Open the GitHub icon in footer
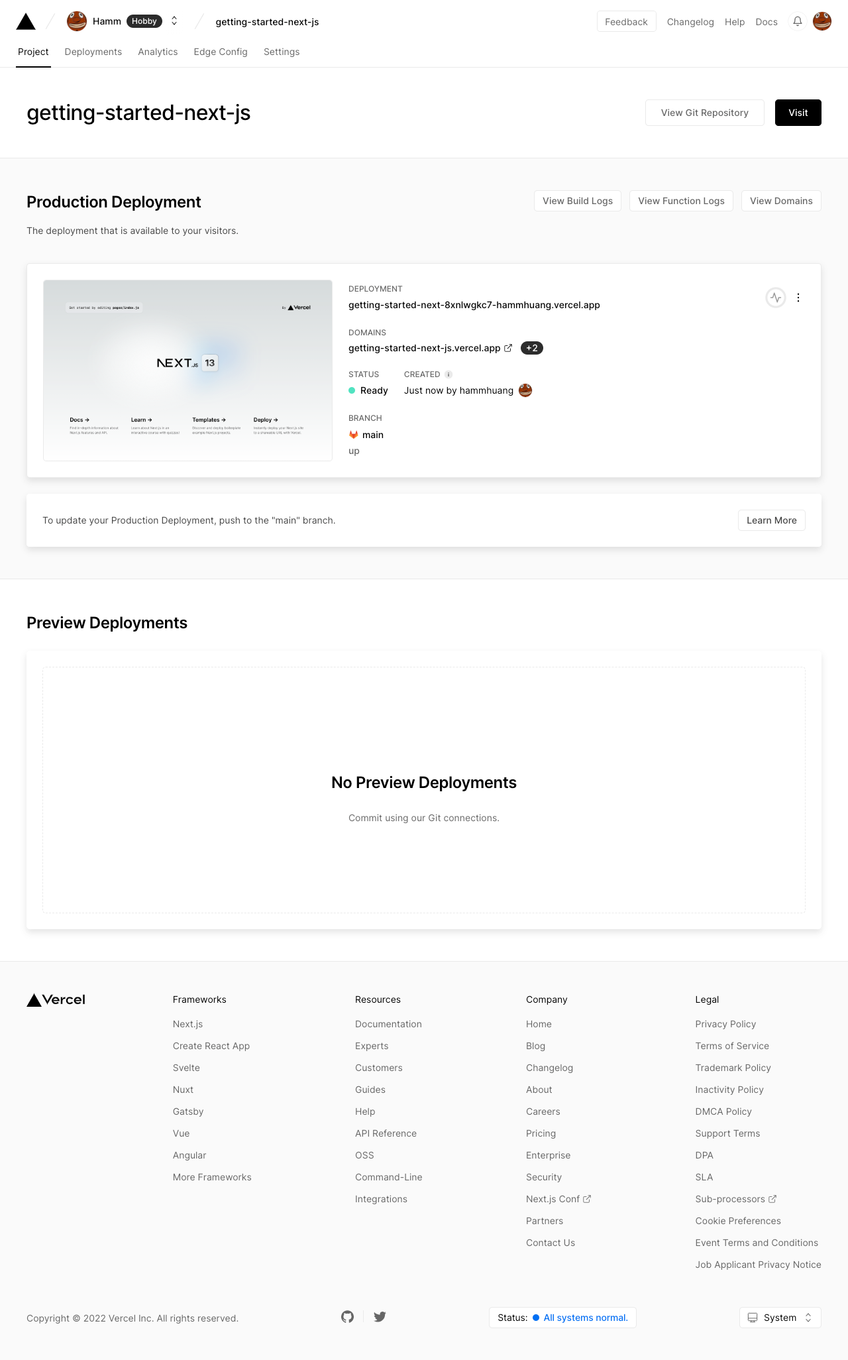This screenshot has width=848, height=1360. [348, 1317]
